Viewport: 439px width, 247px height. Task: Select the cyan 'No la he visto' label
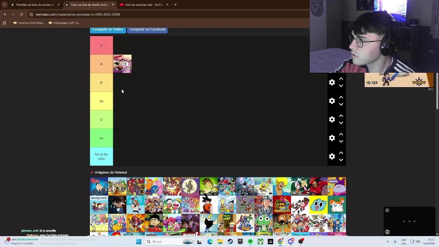[101, 156]
